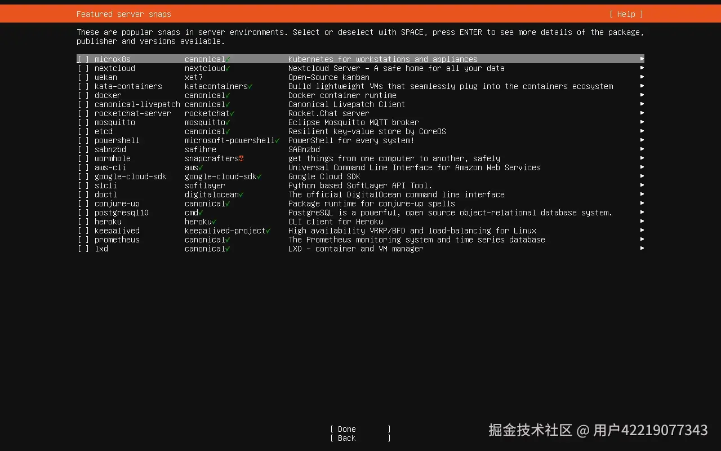The image size is (721, 451).
Task: Select the powershell snap
Action: point(82,140)
